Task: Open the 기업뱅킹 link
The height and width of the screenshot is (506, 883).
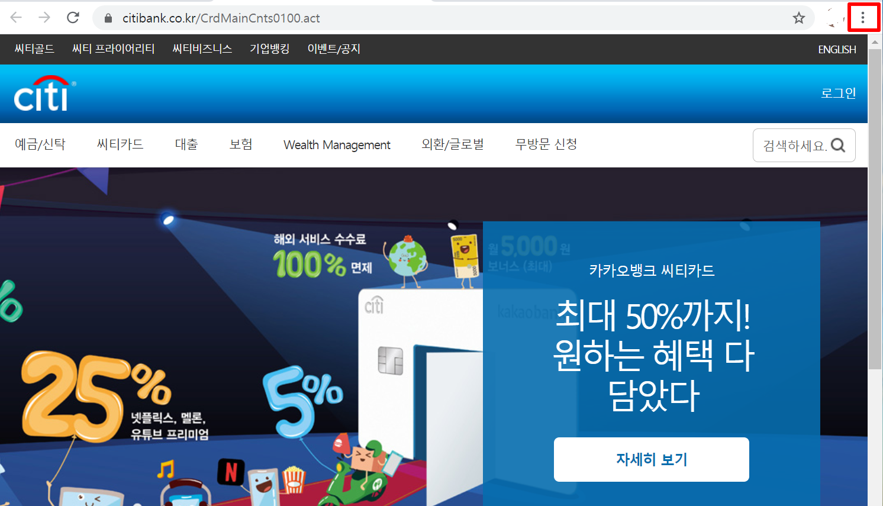Action: click(269, 49)
